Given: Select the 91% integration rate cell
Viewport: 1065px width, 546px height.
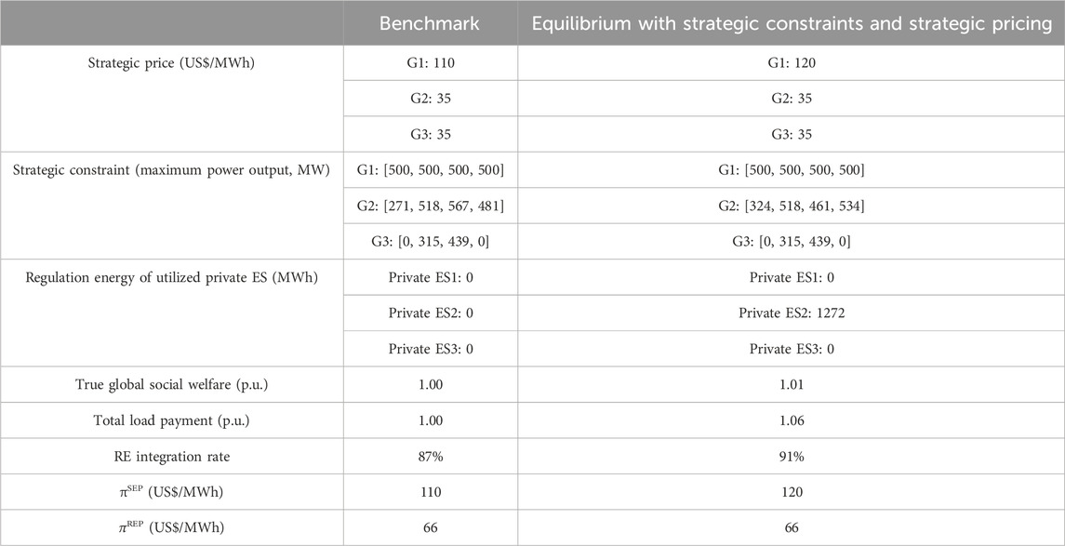Looking at the screenshot, I should 792,457.
